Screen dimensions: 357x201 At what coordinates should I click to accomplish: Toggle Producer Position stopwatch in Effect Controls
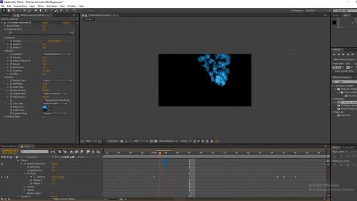(x=11, y=41)
